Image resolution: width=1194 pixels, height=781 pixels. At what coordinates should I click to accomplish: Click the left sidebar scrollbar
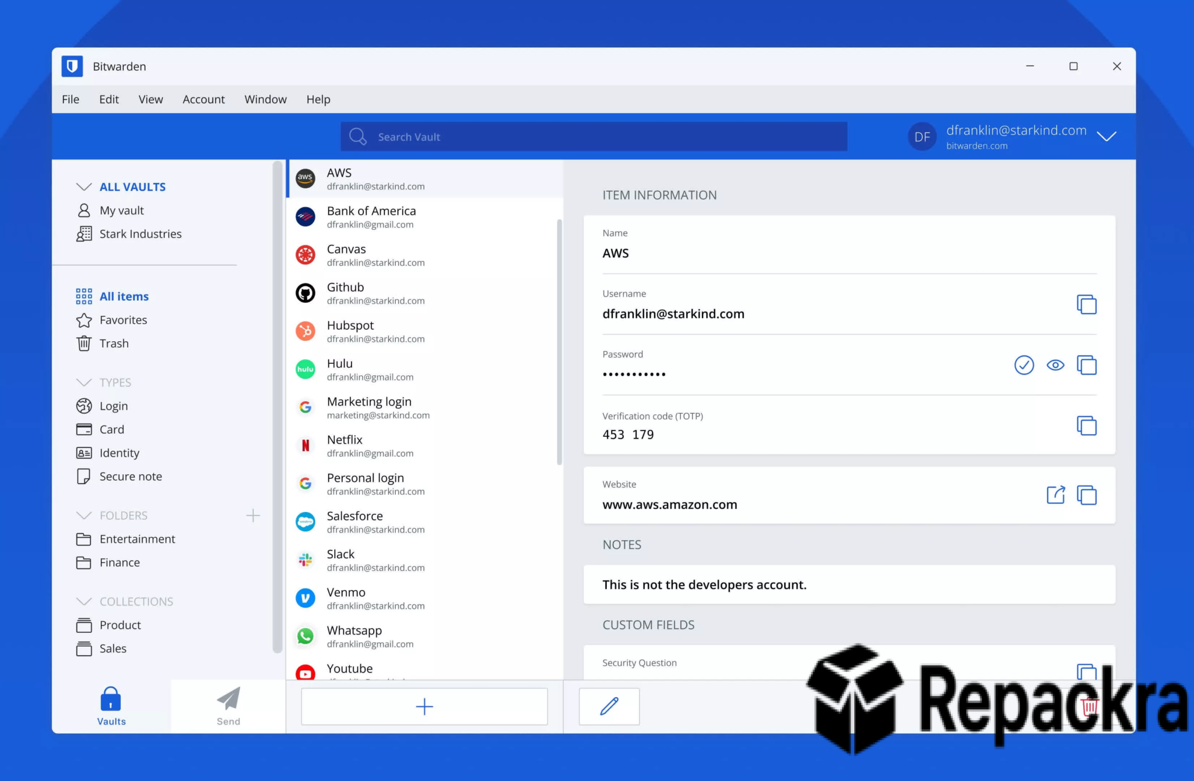(277, 407)
